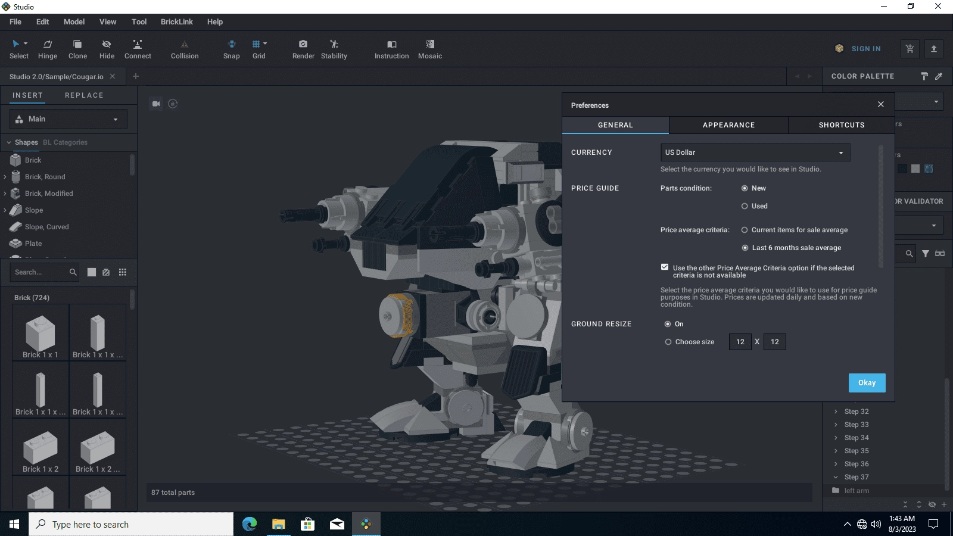Screen dimensions: 953x536
Task: Use the Hide tool
Action: tap(107, 49)
